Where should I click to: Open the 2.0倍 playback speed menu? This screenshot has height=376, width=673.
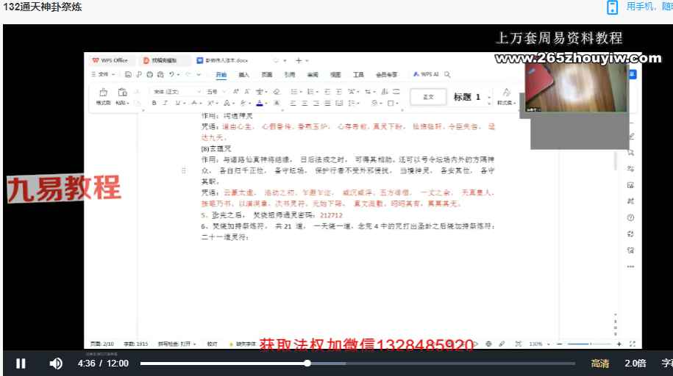point(635,364)
